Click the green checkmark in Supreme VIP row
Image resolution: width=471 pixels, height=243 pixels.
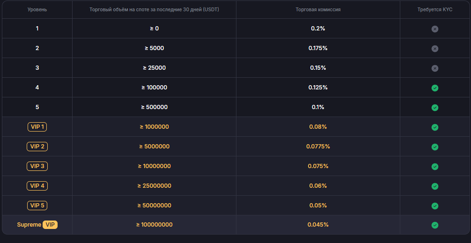(x=434, y=225)
